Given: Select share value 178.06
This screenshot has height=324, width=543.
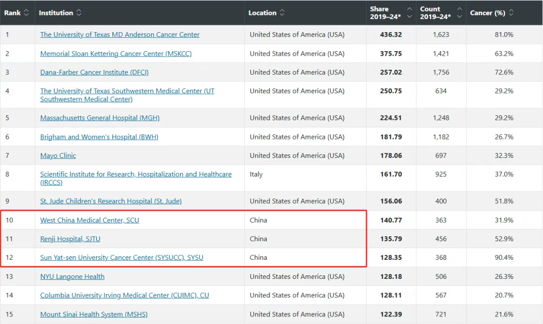Looking at the screenshot, I should 391,155.
